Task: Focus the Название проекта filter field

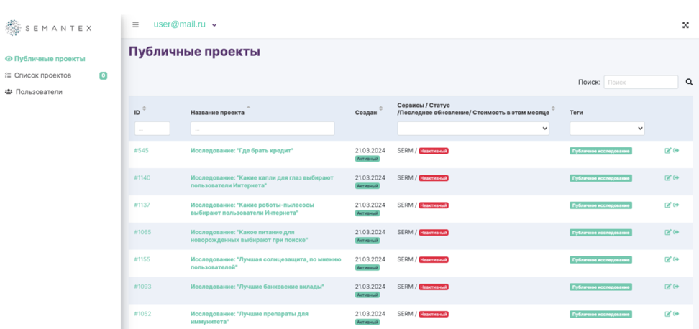Action: [262, 128]
